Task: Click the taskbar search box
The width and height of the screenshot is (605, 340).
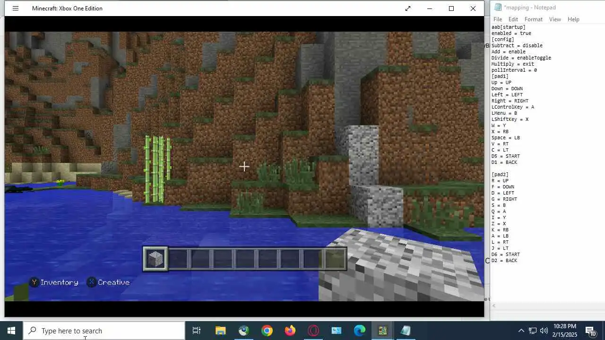Action: [x=104, y=331]
